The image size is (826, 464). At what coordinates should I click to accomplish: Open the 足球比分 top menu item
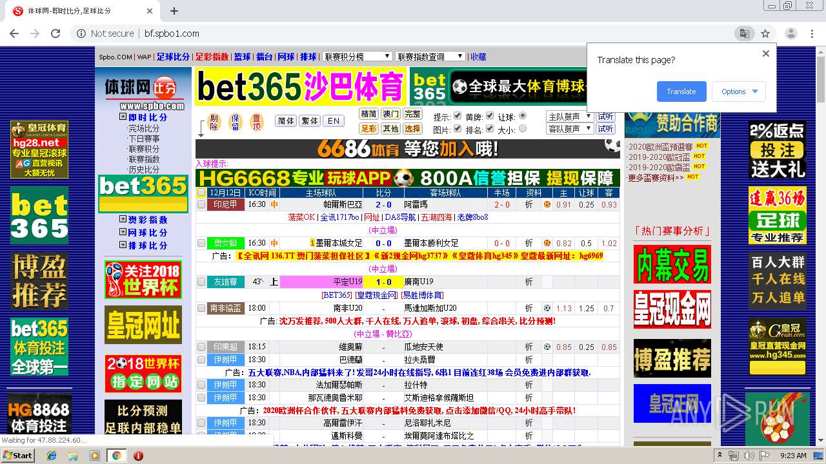tap(173, 57)
